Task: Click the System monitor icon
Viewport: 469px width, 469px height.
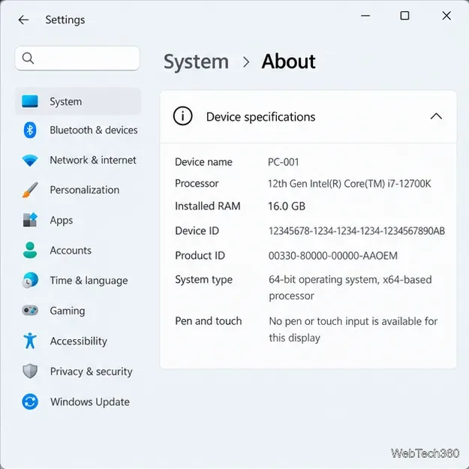Action: coord(30,101)
